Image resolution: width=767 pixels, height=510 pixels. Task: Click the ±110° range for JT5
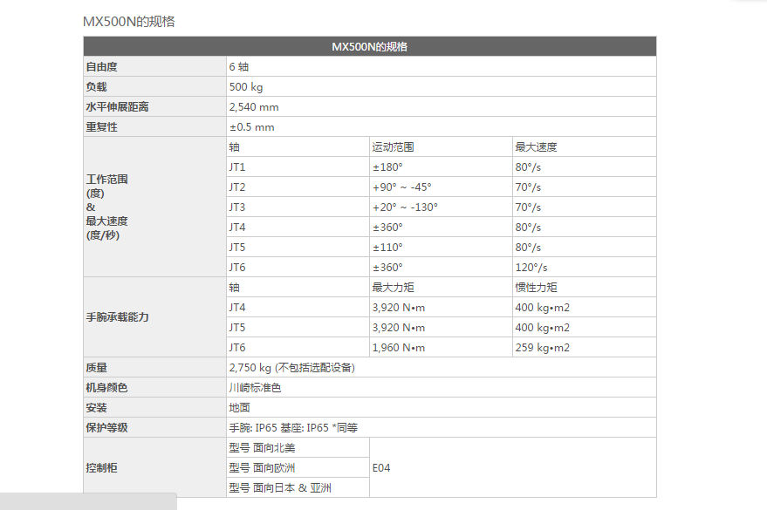[x=387, y=248]
